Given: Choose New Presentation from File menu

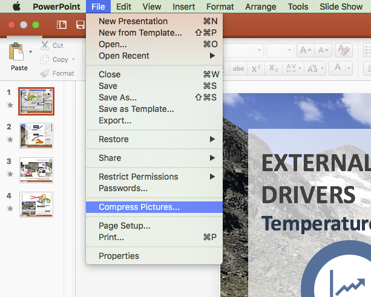Looking at the screenshot, I should 154,21.
